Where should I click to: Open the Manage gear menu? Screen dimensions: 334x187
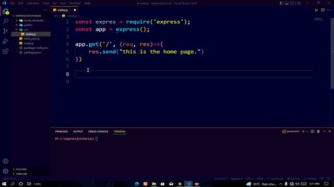click(x=6, y=171)
